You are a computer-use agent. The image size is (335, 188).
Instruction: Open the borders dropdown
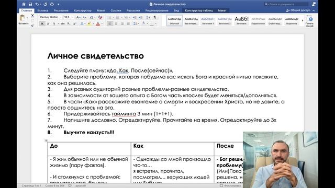coord(155,23)
